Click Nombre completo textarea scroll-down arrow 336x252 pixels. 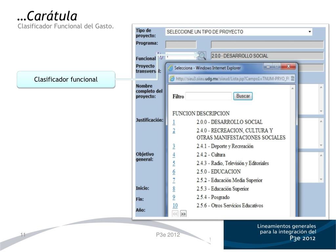pyautogui.click(x=321, y=111)
